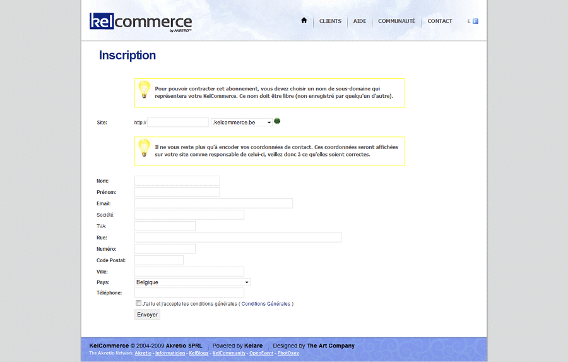Open the Communauté menu item

[396, 21]
